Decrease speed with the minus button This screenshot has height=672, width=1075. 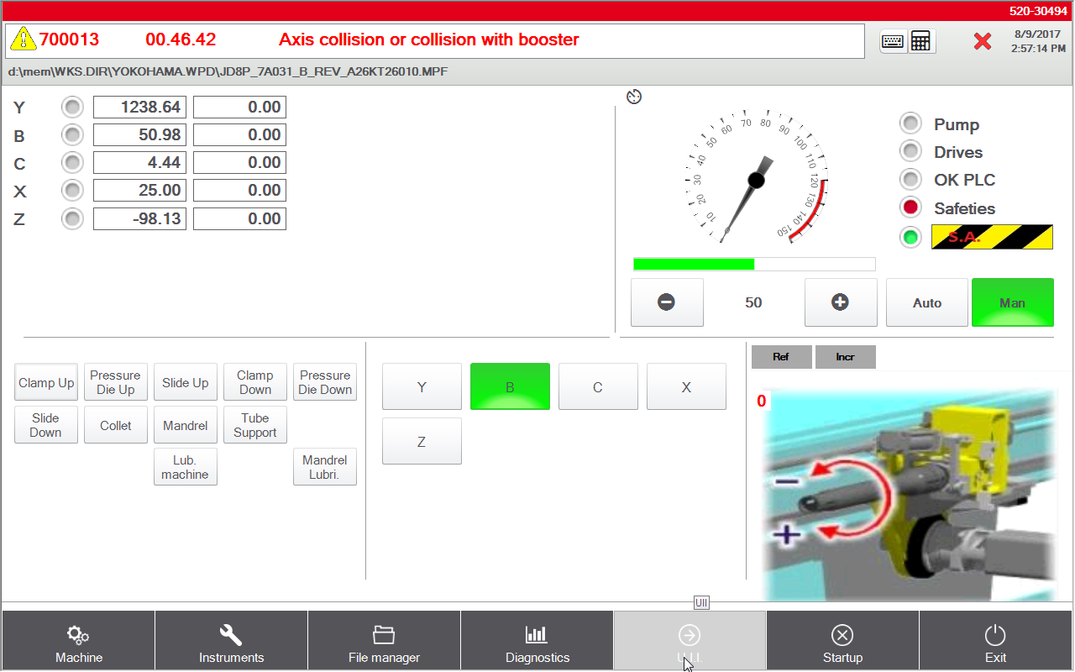(667, 302)
